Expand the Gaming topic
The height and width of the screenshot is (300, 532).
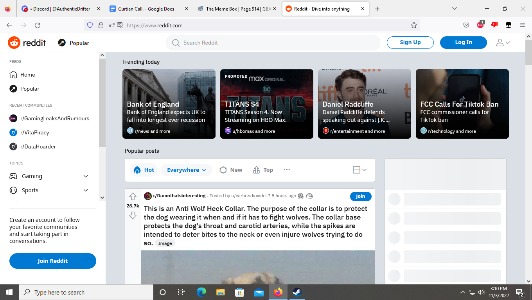tap(86, 176)
